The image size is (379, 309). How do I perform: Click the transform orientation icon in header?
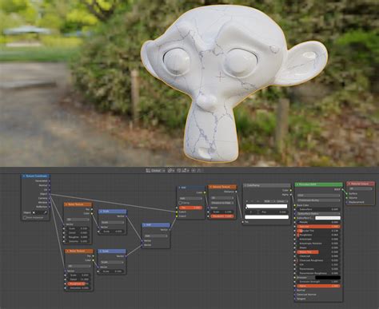[148, 170]
